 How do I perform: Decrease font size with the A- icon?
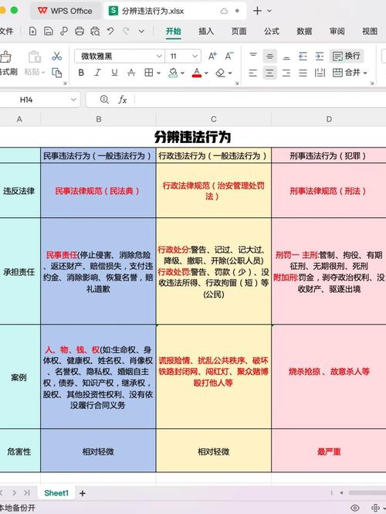click(x=229, y=56)
